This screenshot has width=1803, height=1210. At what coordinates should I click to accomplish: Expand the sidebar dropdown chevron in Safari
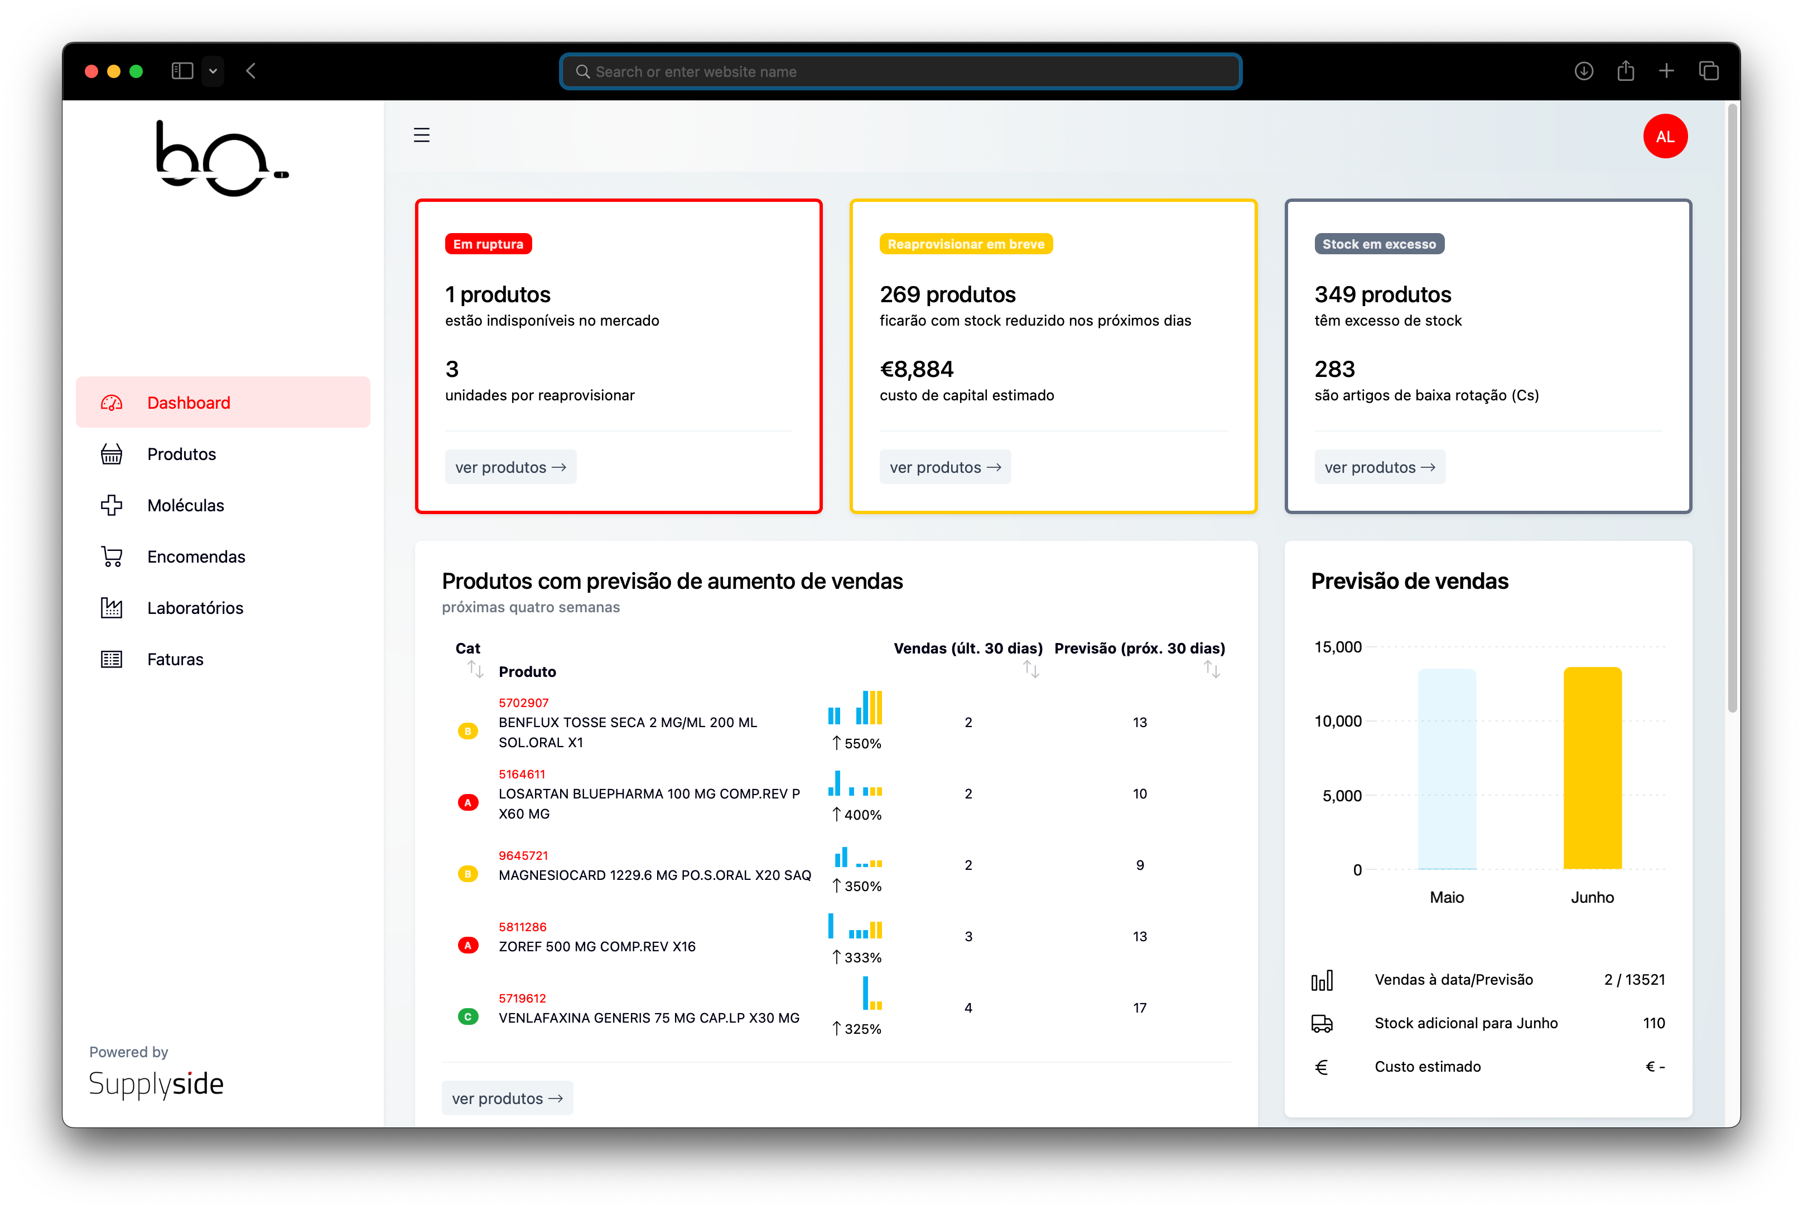(213, 71)
